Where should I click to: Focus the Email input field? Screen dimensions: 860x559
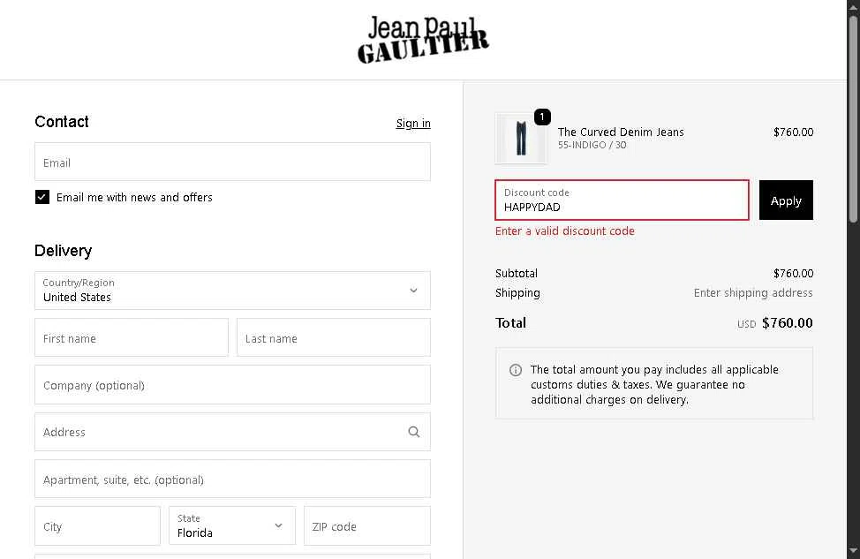tap(232, 162)
